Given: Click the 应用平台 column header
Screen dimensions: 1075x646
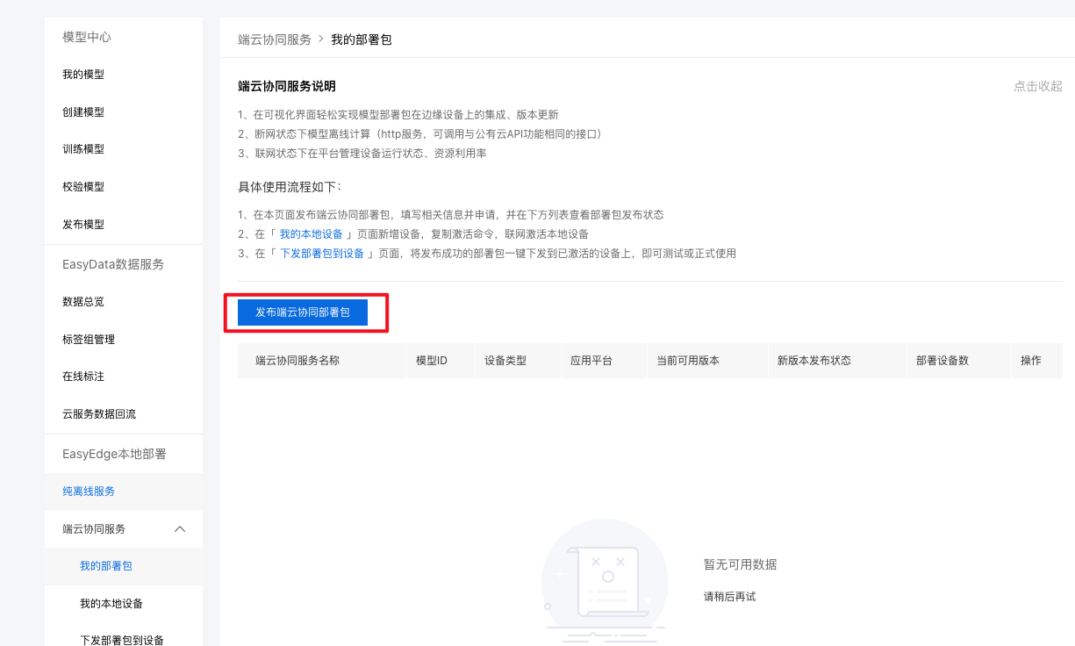Looking at the screenshot, I should pos(591,361).
